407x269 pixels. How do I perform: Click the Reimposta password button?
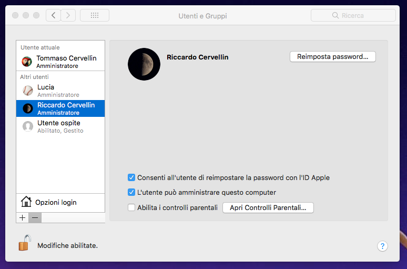[x=333, y=57]
